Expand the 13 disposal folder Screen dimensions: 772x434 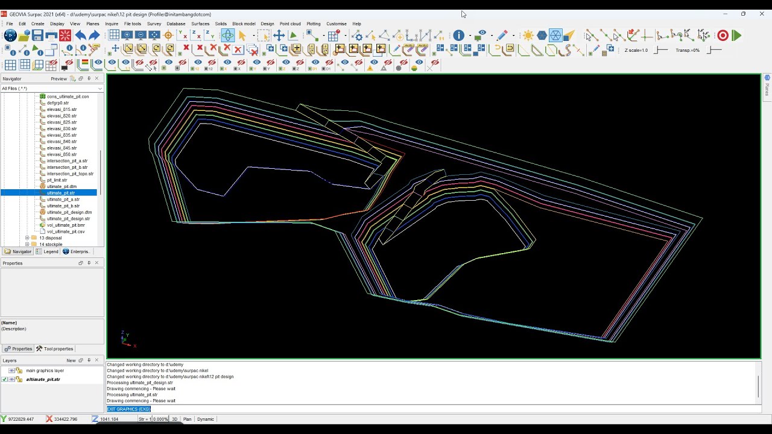coord(27,238)
